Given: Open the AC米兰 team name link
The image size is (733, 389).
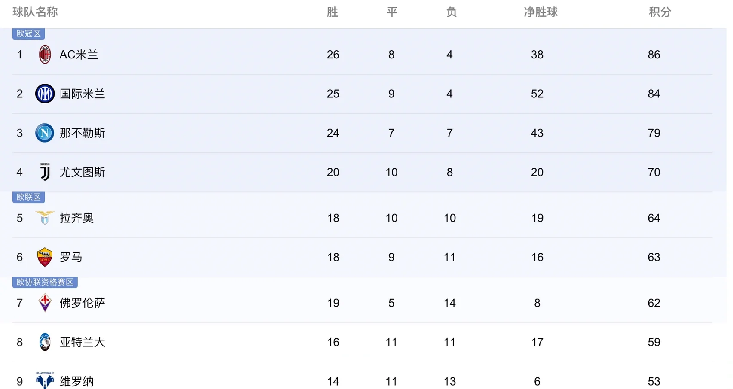Looking at the screenshot, I should (x=79, y=55).
